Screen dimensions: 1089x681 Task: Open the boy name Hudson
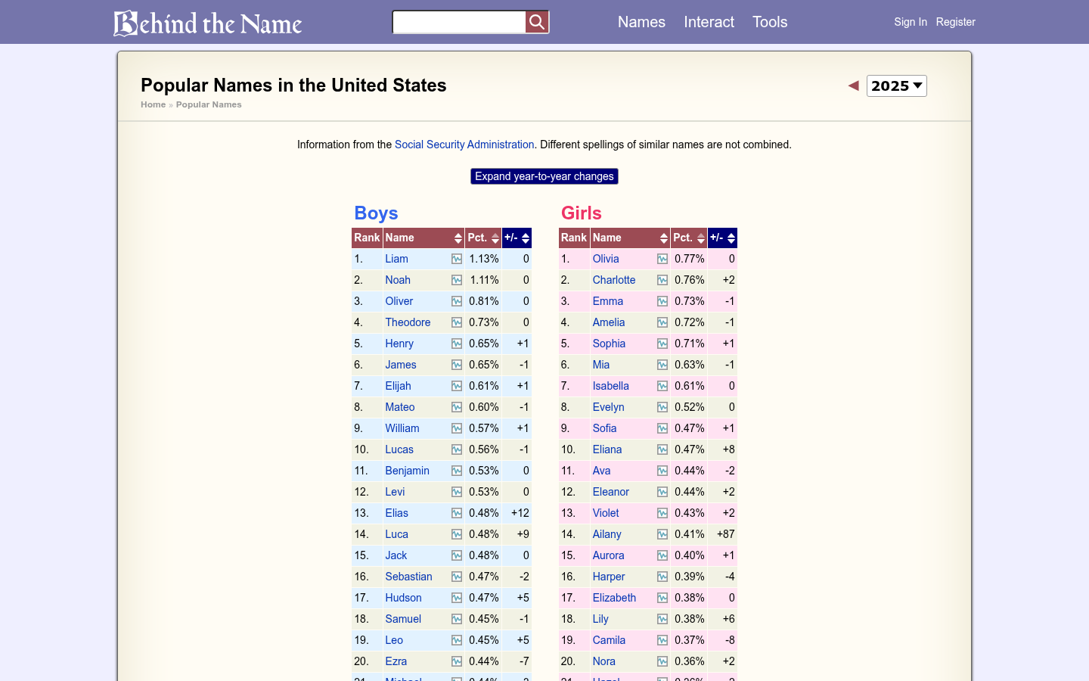point(404,598)
